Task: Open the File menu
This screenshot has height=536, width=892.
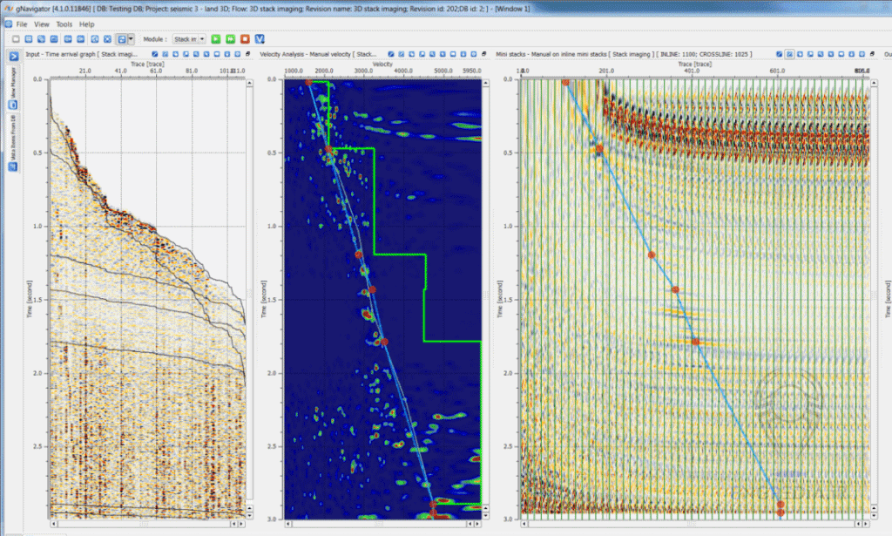Action: click(21, 24)
